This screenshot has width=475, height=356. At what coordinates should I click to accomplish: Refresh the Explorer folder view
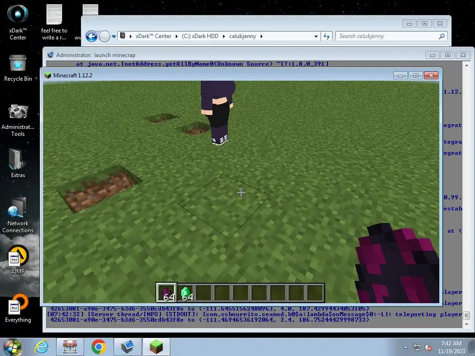pos(326,36)
